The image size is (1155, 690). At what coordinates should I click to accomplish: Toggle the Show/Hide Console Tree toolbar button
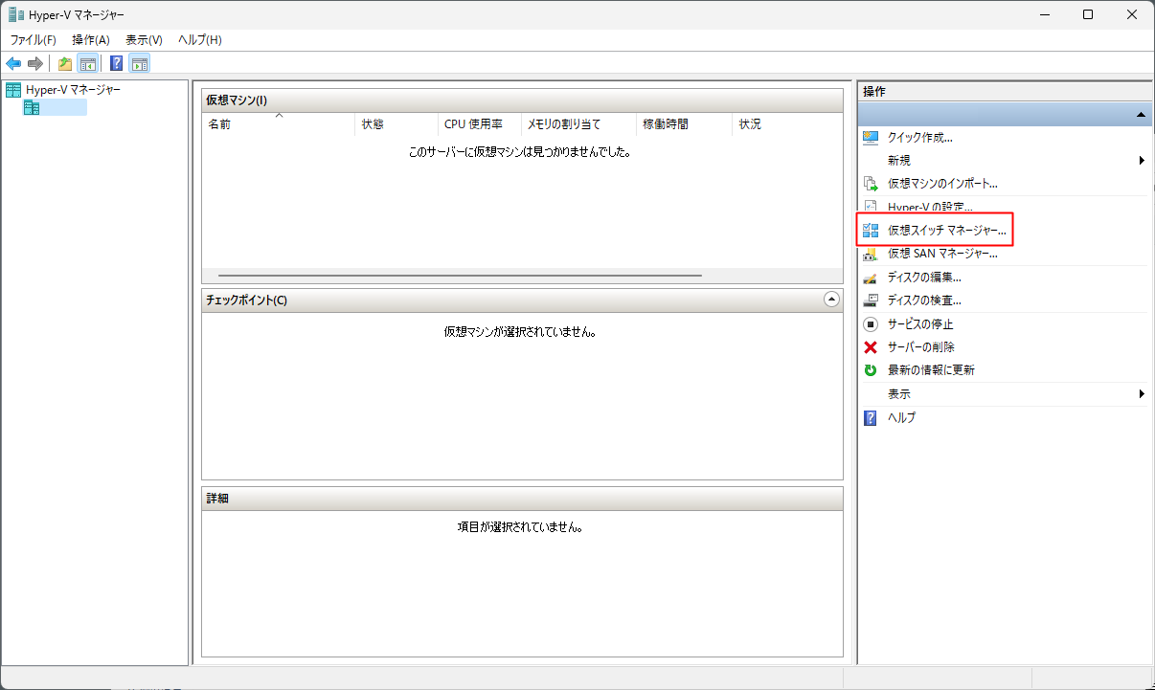[87, 64]
